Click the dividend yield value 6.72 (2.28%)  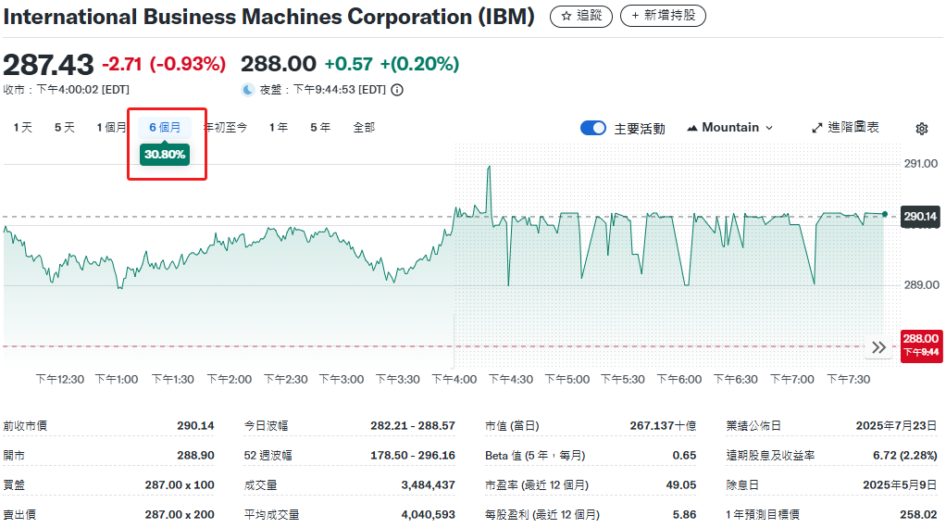pyautogui.click(x=904, y=455)
